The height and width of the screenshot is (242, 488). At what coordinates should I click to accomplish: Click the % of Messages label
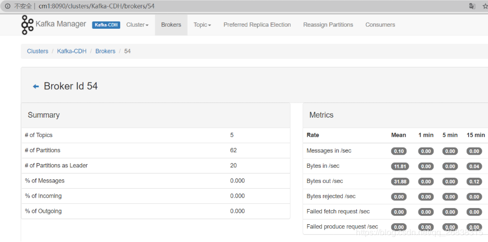tap(45, 181)
